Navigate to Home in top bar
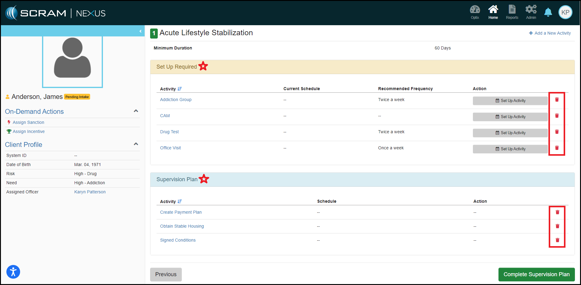The height and width of the screenshot is (285, 581). pos(493,12)
